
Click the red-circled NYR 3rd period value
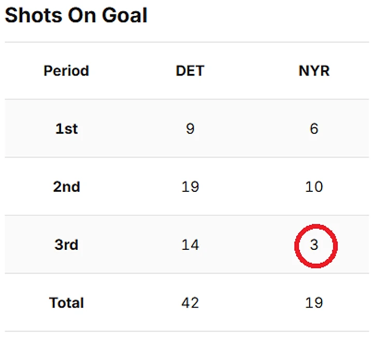point(314,245)
